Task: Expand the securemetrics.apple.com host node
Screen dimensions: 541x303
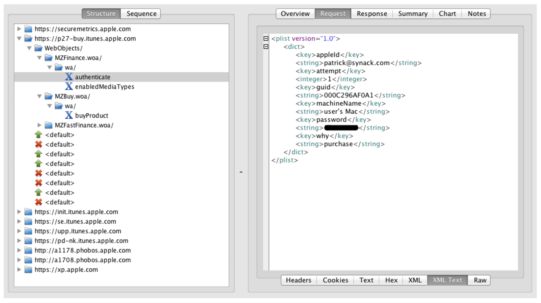Action: pyautogui.click(x=19, y=29)
